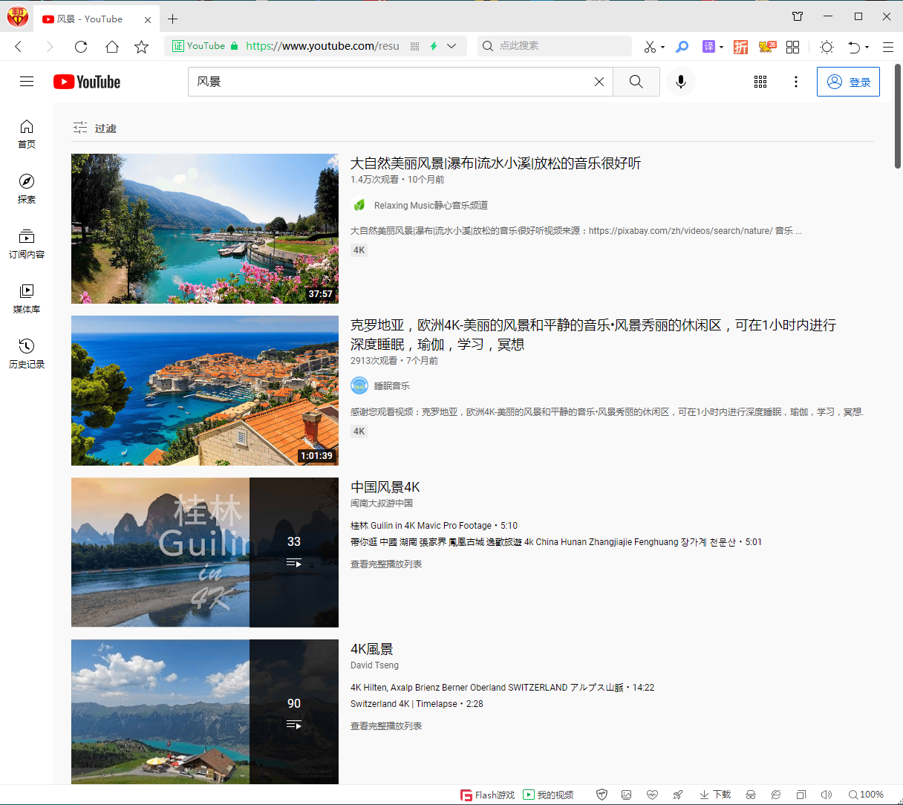This screenshot has width=903, height=805.
Task: Open the 90-video Switzerland playlist thumbnail
Action: click(x=205, y=711)
